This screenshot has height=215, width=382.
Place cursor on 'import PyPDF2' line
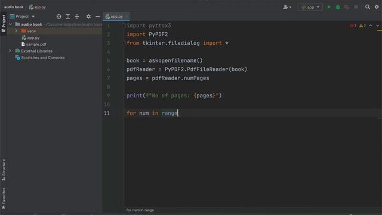(x=147, y=35)
